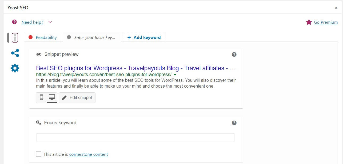Collapse the Yoast SEO metabox panel
343x164 pixels.
pyautogui.click(x=336, y=8)
